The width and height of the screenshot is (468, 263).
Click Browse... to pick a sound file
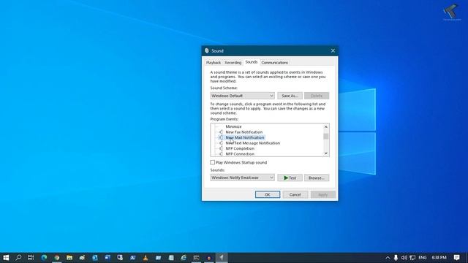(x=317, y=178)
